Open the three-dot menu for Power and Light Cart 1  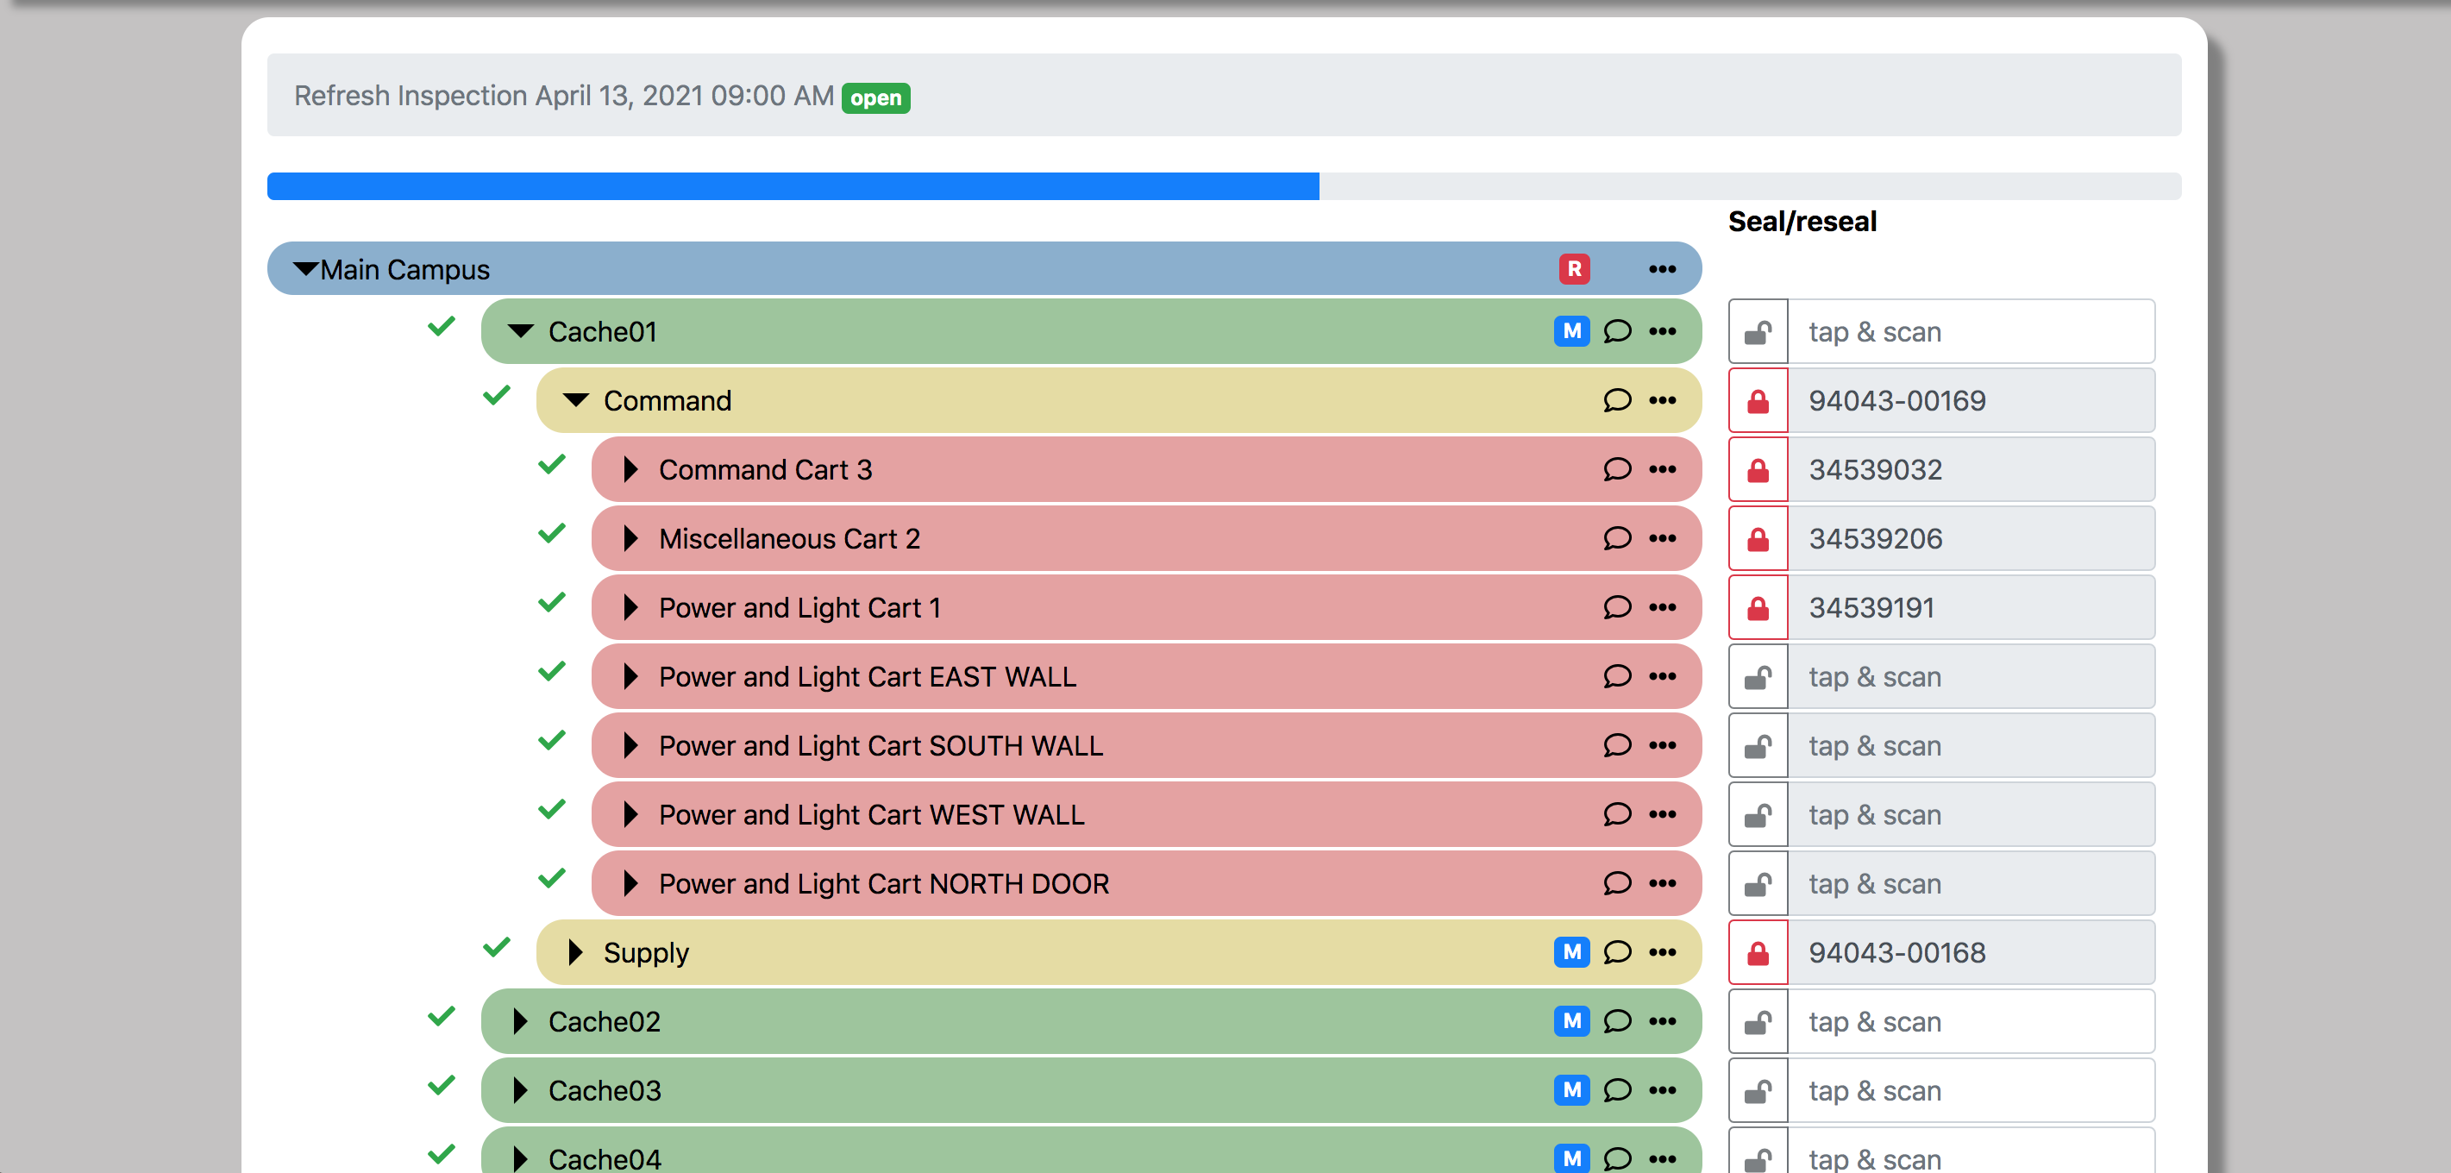click(1662, 607)
